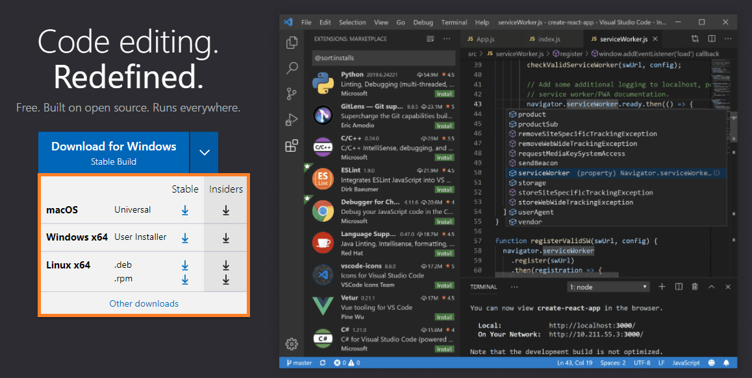
Task: Open the Extensions panel more actions menu
Action: pyautogui.click(x=446, y=39)
